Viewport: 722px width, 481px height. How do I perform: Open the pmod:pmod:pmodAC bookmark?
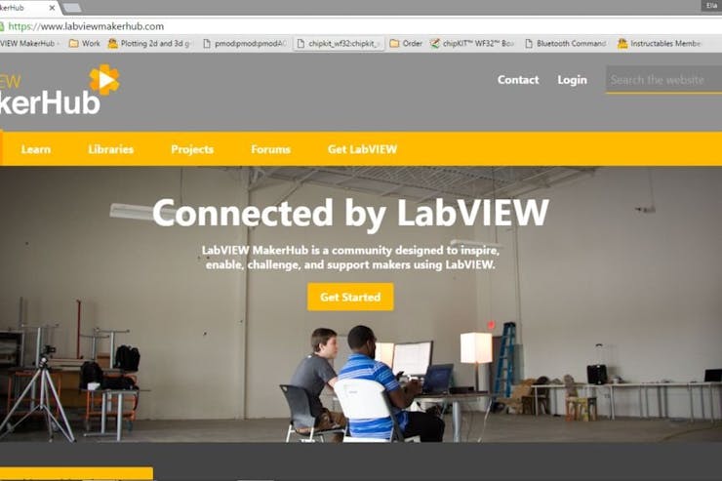pos(245,43)
